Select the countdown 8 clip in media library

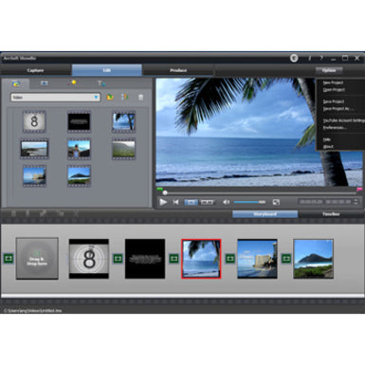point(34,121)
